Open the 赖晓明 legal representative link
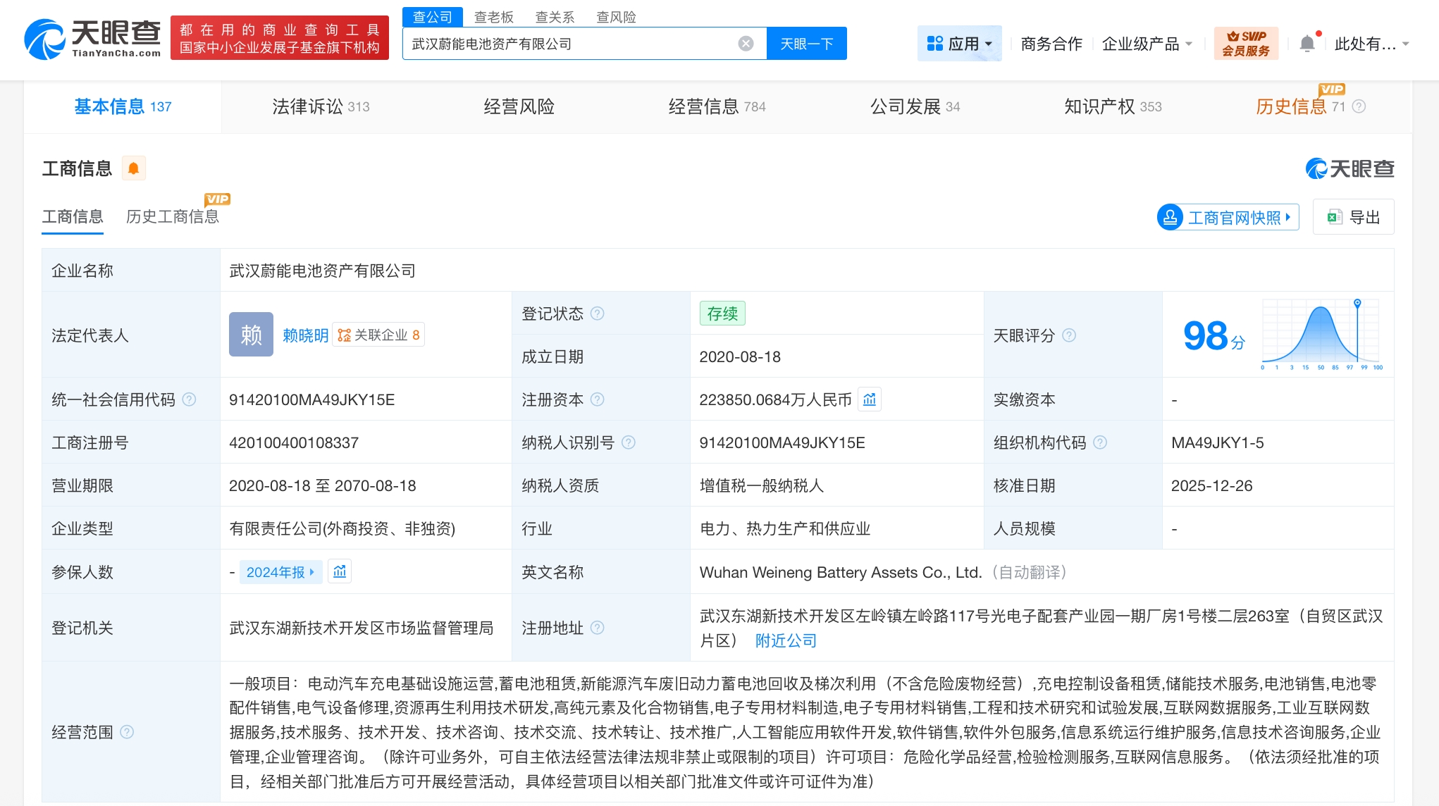 (305, 335)
